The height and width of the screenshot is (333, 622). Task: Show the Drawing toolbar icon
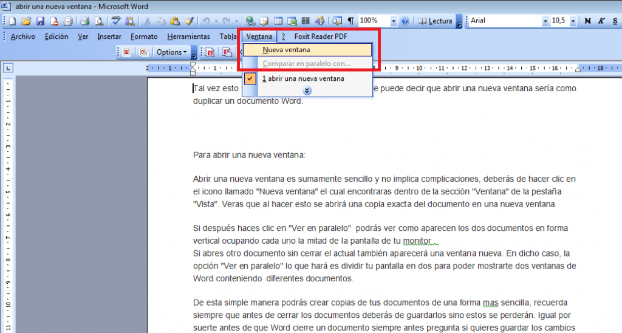pyautogui.click(x=320, y=21)
